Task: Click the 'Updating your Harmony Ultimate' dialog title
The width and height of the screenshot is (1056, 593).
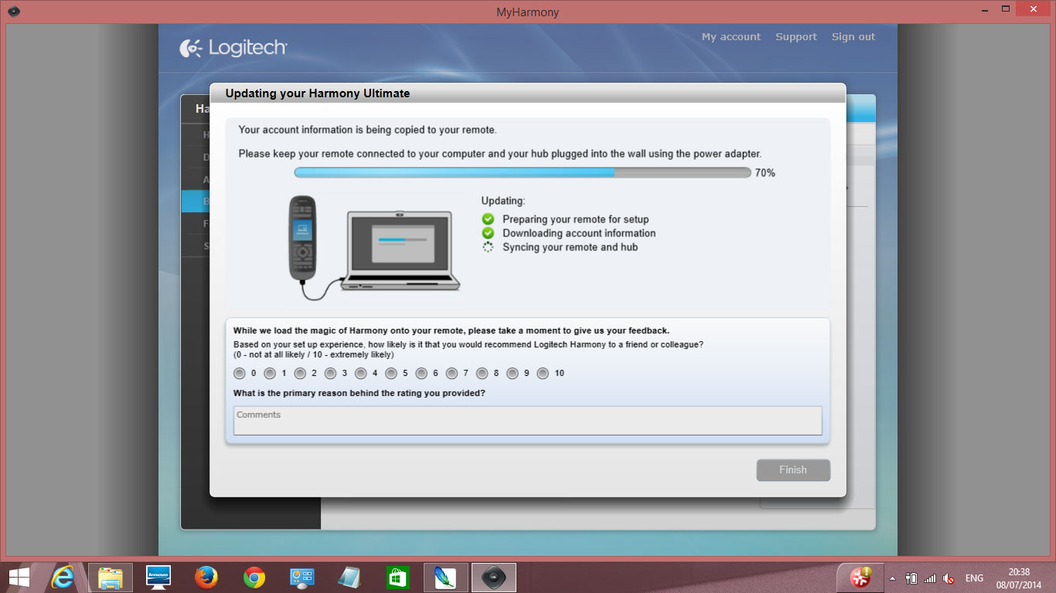Action: tap(318, 93)
